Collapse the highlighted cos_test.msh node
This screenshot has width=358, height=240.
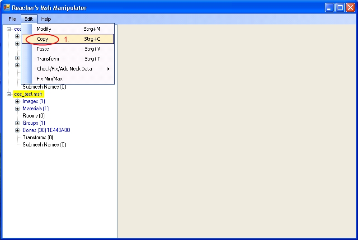pos(9,94)
